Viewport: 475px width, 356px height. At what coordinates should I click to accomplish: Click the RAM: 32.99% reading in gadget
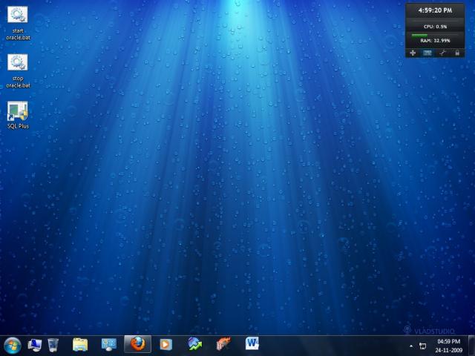click(435, 41)
